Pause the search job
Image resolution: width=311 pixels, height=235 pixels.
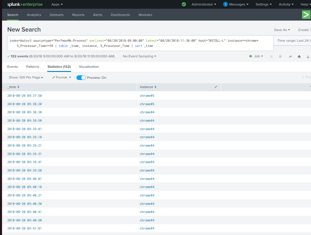(x=271, y=57)
